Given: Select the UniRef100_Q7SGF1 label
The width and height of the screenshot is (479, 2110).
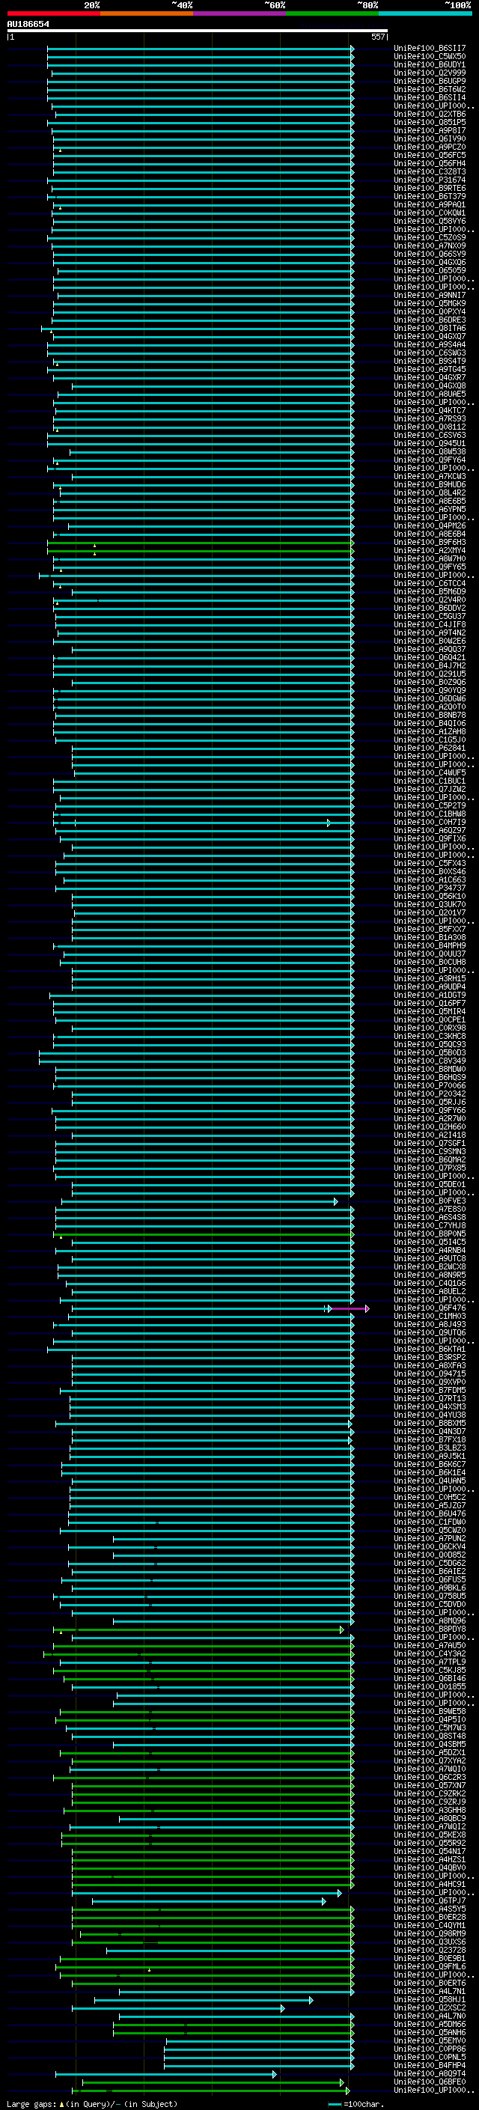Looking at the screenshot, I should click(x=430, y=1144).
